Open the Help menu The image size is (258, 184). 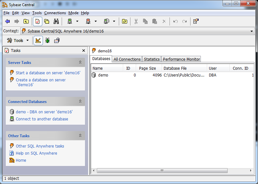[x=85, y=13]
